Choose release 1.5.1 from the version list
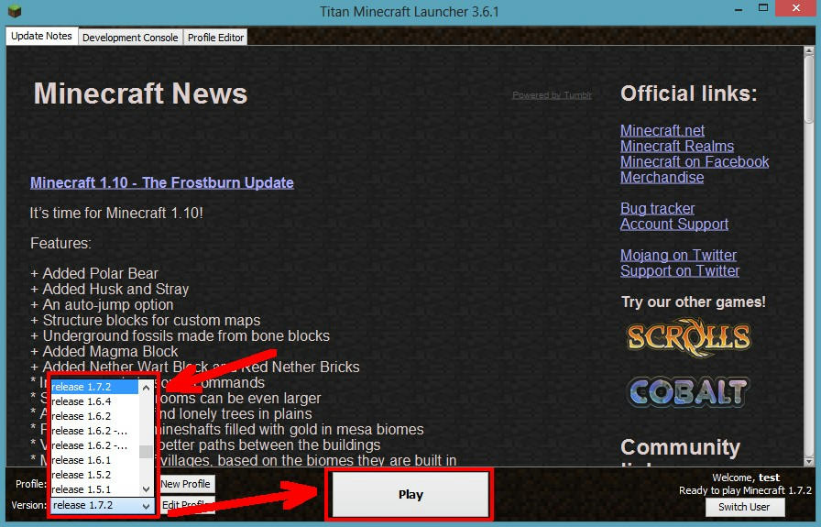 tap(94, 489)
